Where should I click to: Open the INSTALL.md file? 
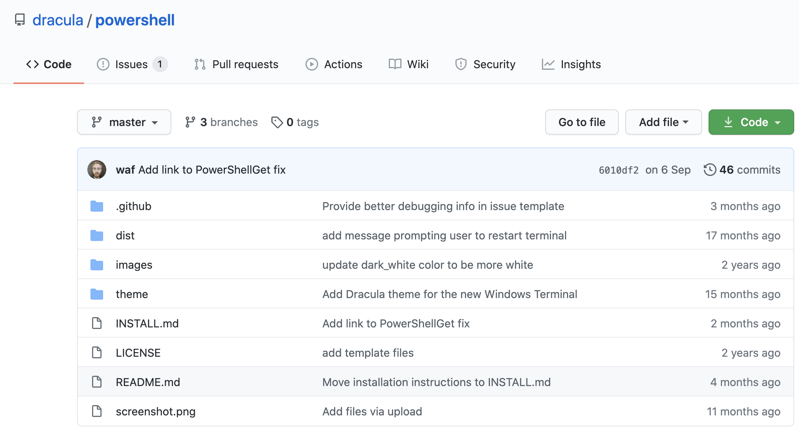click(x=147, y=323)
